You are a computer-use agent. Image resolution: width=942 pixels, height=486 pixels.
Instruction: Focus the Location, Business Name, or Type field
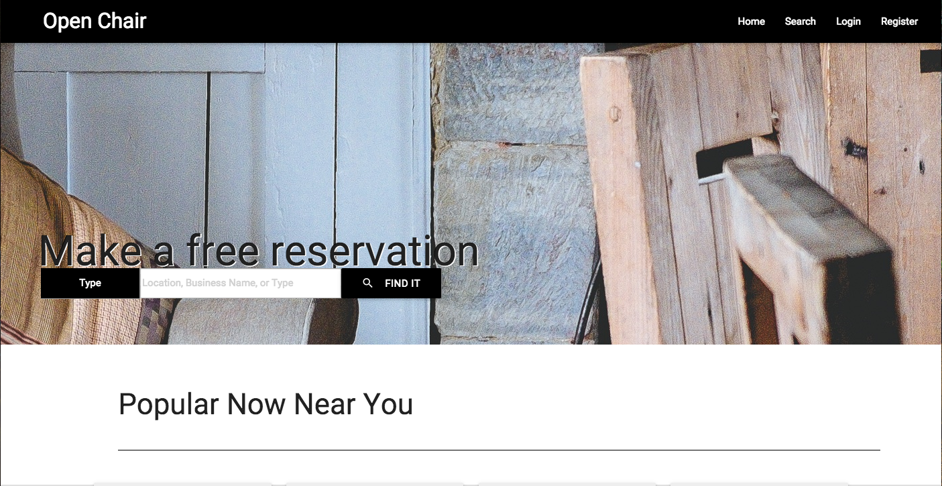[x=240, y=283]
